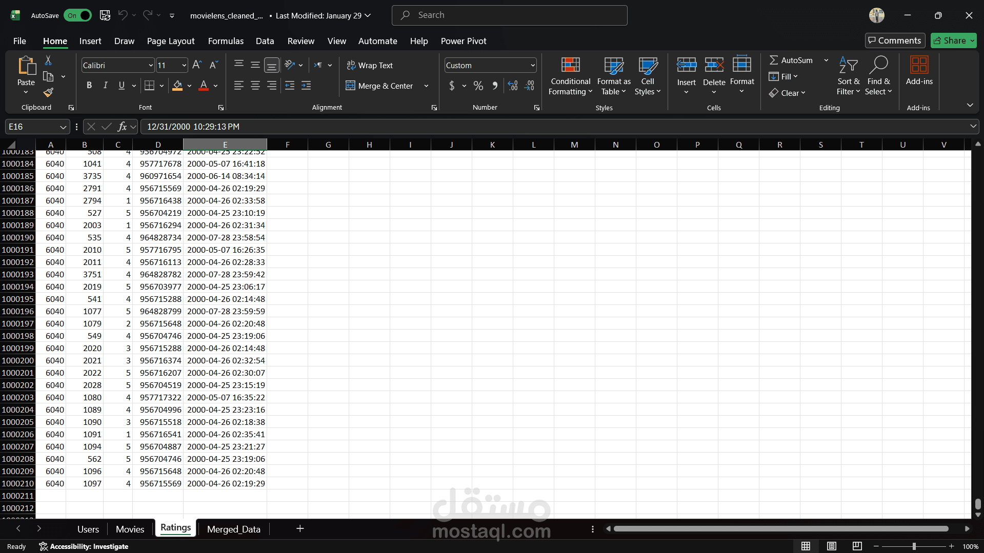Apply Percent Style format
This screenshot has width=984, height=553.
click(x=478, y=86)
